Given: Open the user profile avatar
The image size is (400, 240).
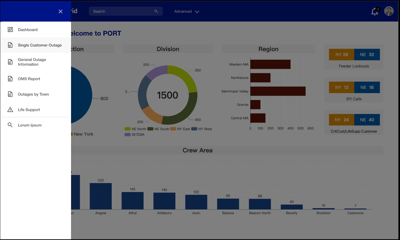Looking at the screenshot, I should pyautogui.click(x=389, y=11).
